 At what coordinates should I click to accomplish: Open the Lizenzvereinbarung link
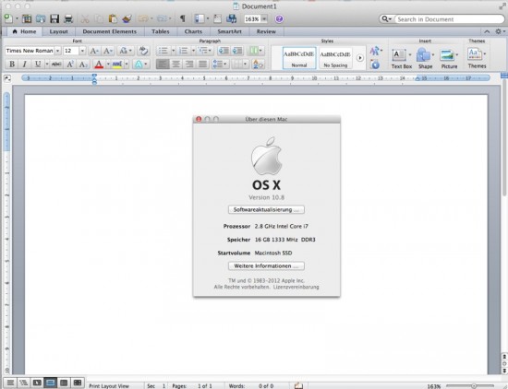(296, 287)
